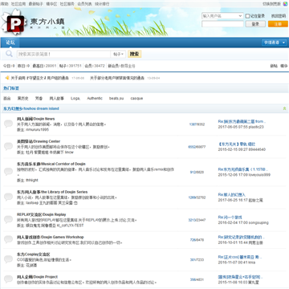Open the speech bubble icon for Musical Corridor
This screenshot has height=289, width=289.
8,172
